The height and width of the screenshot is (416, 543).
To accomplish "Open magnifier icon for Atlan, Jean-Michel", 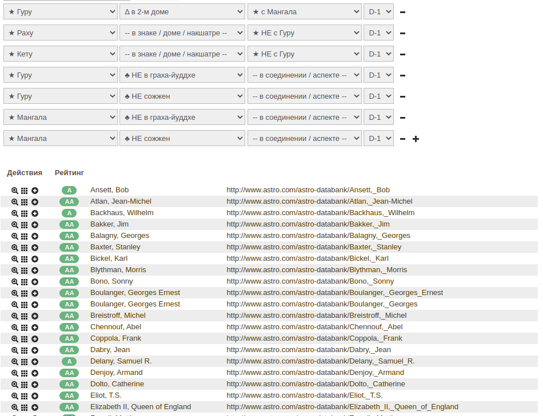I will point(14,202).
